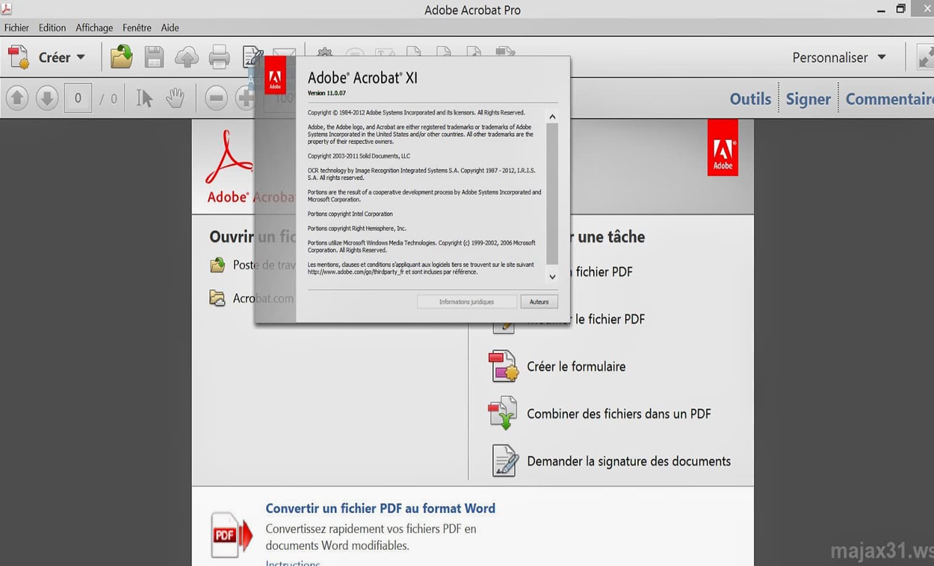The height and width of the screenshot is (566, 934).
Task: Save the document with the disk icon
Action: point(154,57)
